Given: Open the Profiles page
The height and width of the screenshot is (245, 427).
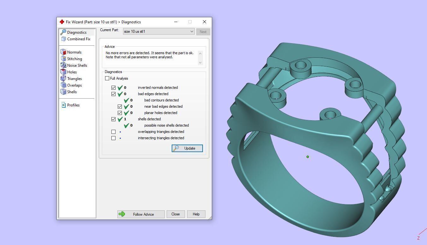Looking at the screenshot, I should (x=73, y=105).
